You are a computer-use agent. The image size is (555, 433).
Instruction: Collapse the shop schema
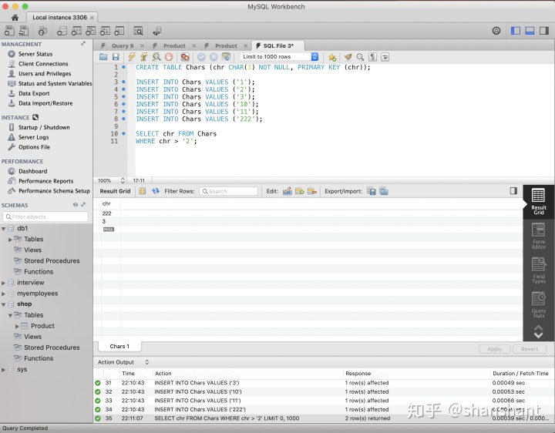pos(4,304)
